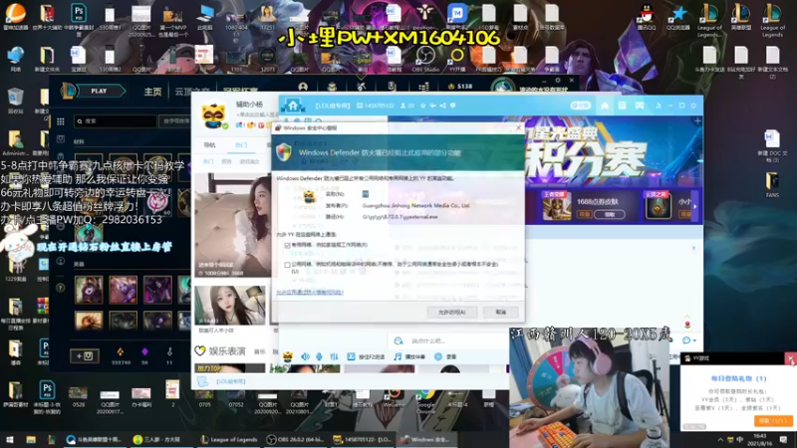Click the PLAY button in League client
The image size is (797, 448).
[99, 91]
